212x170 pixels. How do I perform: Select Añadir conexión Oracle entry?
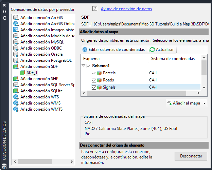pos(41,54)
